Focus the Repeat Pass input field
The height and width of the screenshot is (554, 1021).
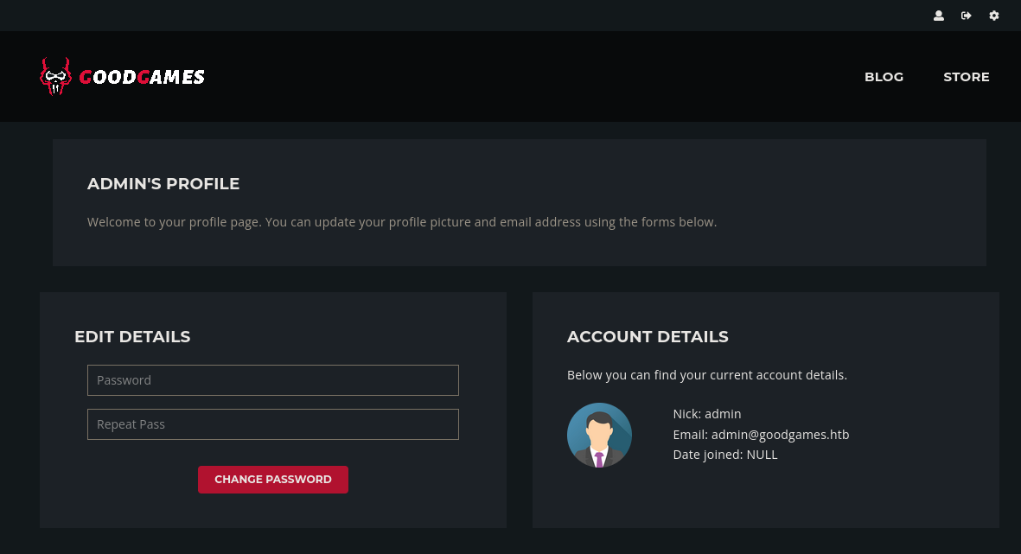273,424
